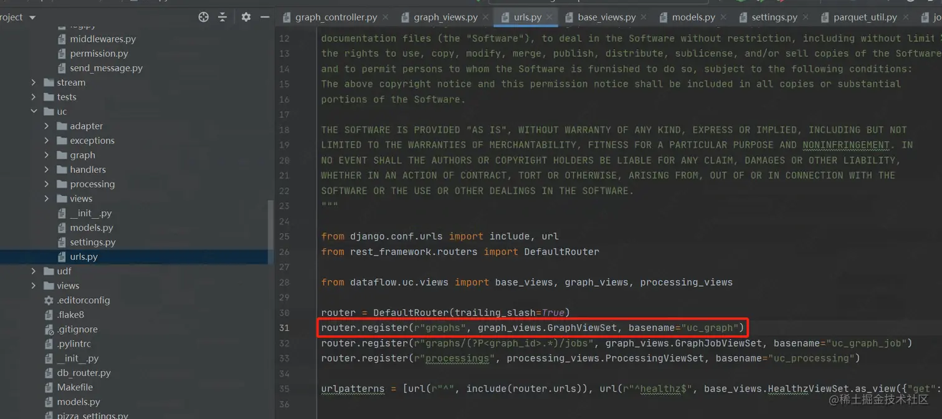Viewport: 942px width, 419px height.
Task: Select .pylintrc file
Action: pyautogui.click(x=74, y=344)
